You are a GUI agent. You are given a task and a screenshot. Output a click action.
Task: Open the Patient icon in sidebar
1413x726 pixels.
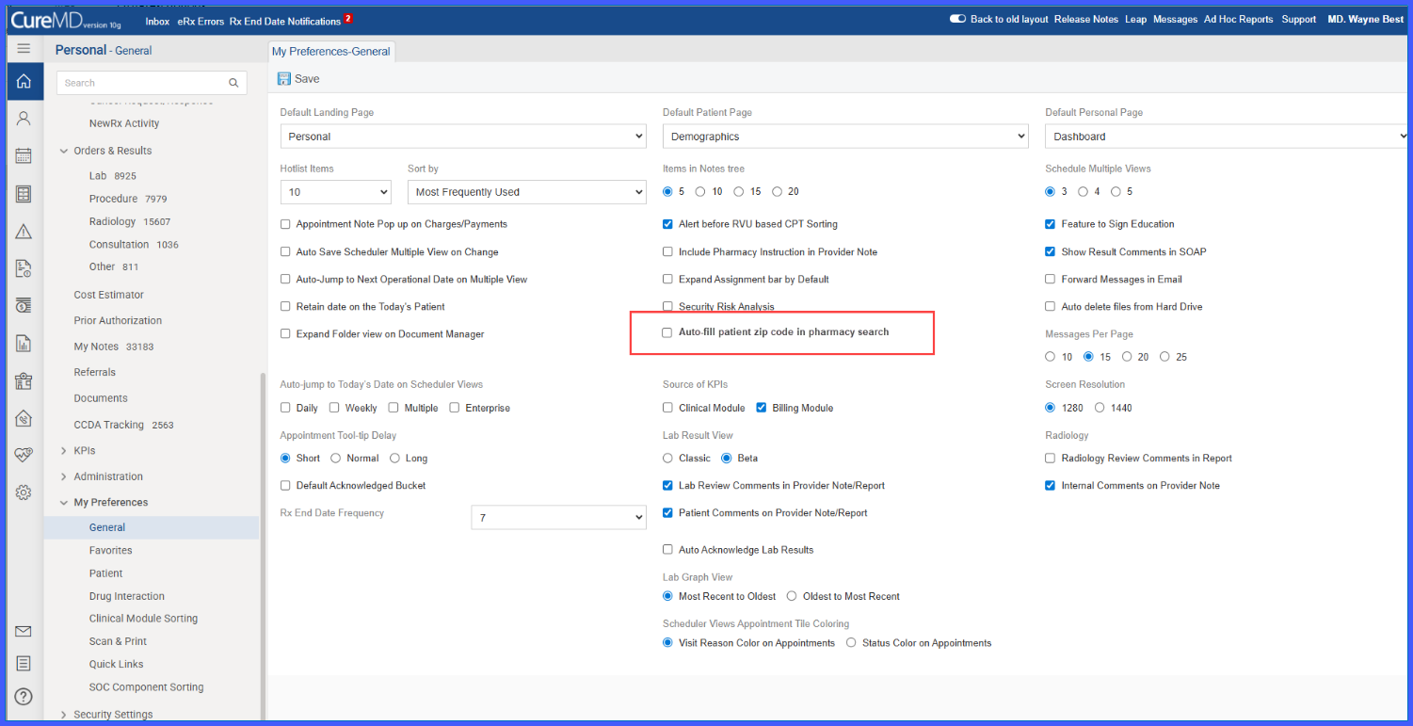[x=24, y=119]
